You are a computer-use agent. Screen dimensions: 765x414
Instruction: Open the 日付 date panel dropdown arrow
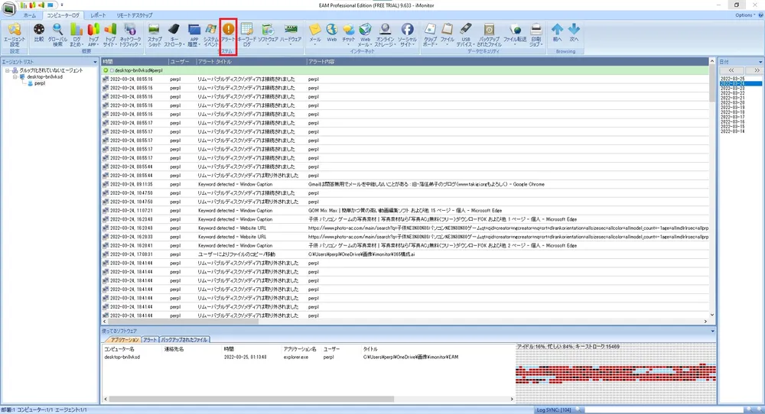(x=760, y=62)
